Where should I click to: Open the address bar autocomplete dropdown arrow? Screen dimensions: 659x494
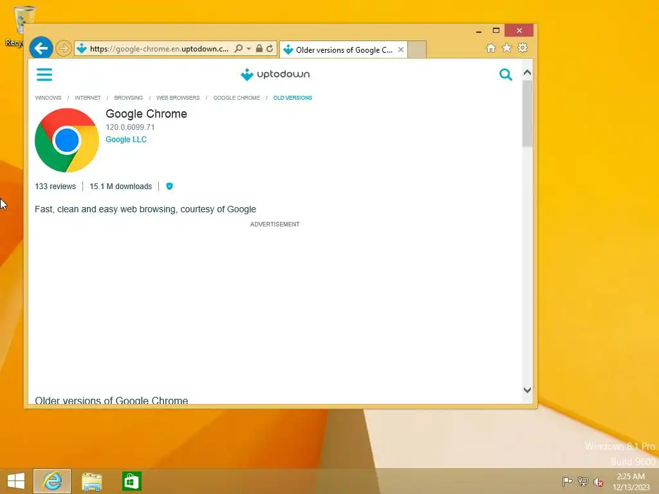coord(248,49)
